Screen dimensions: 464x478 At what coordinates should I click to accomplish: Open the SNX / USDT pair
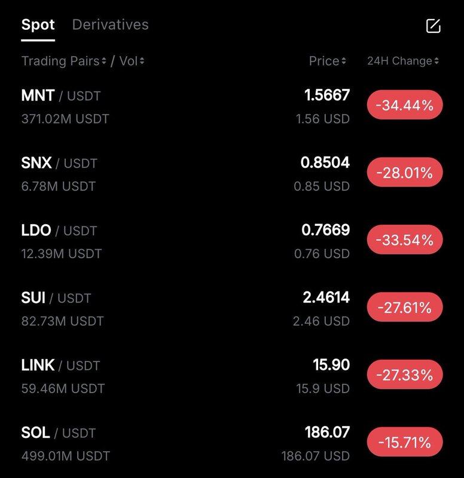click(59, 163)
